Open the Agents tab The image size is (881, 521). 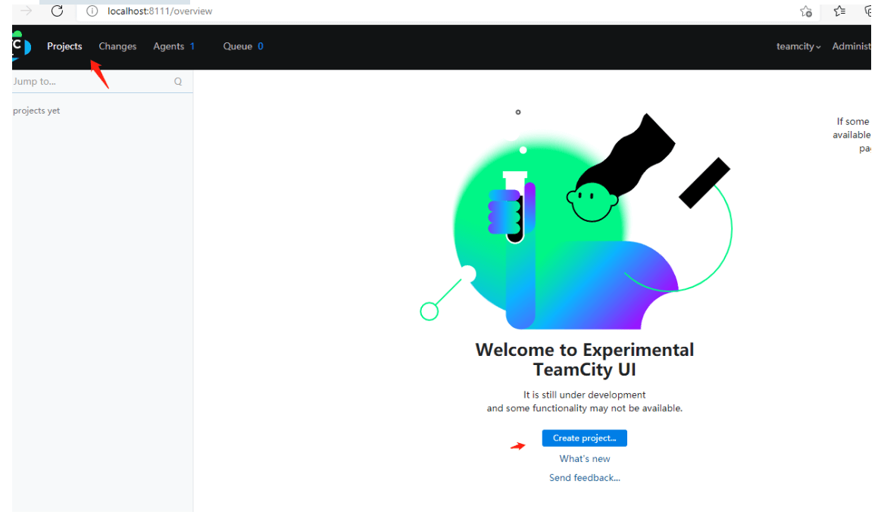[169, 46]
